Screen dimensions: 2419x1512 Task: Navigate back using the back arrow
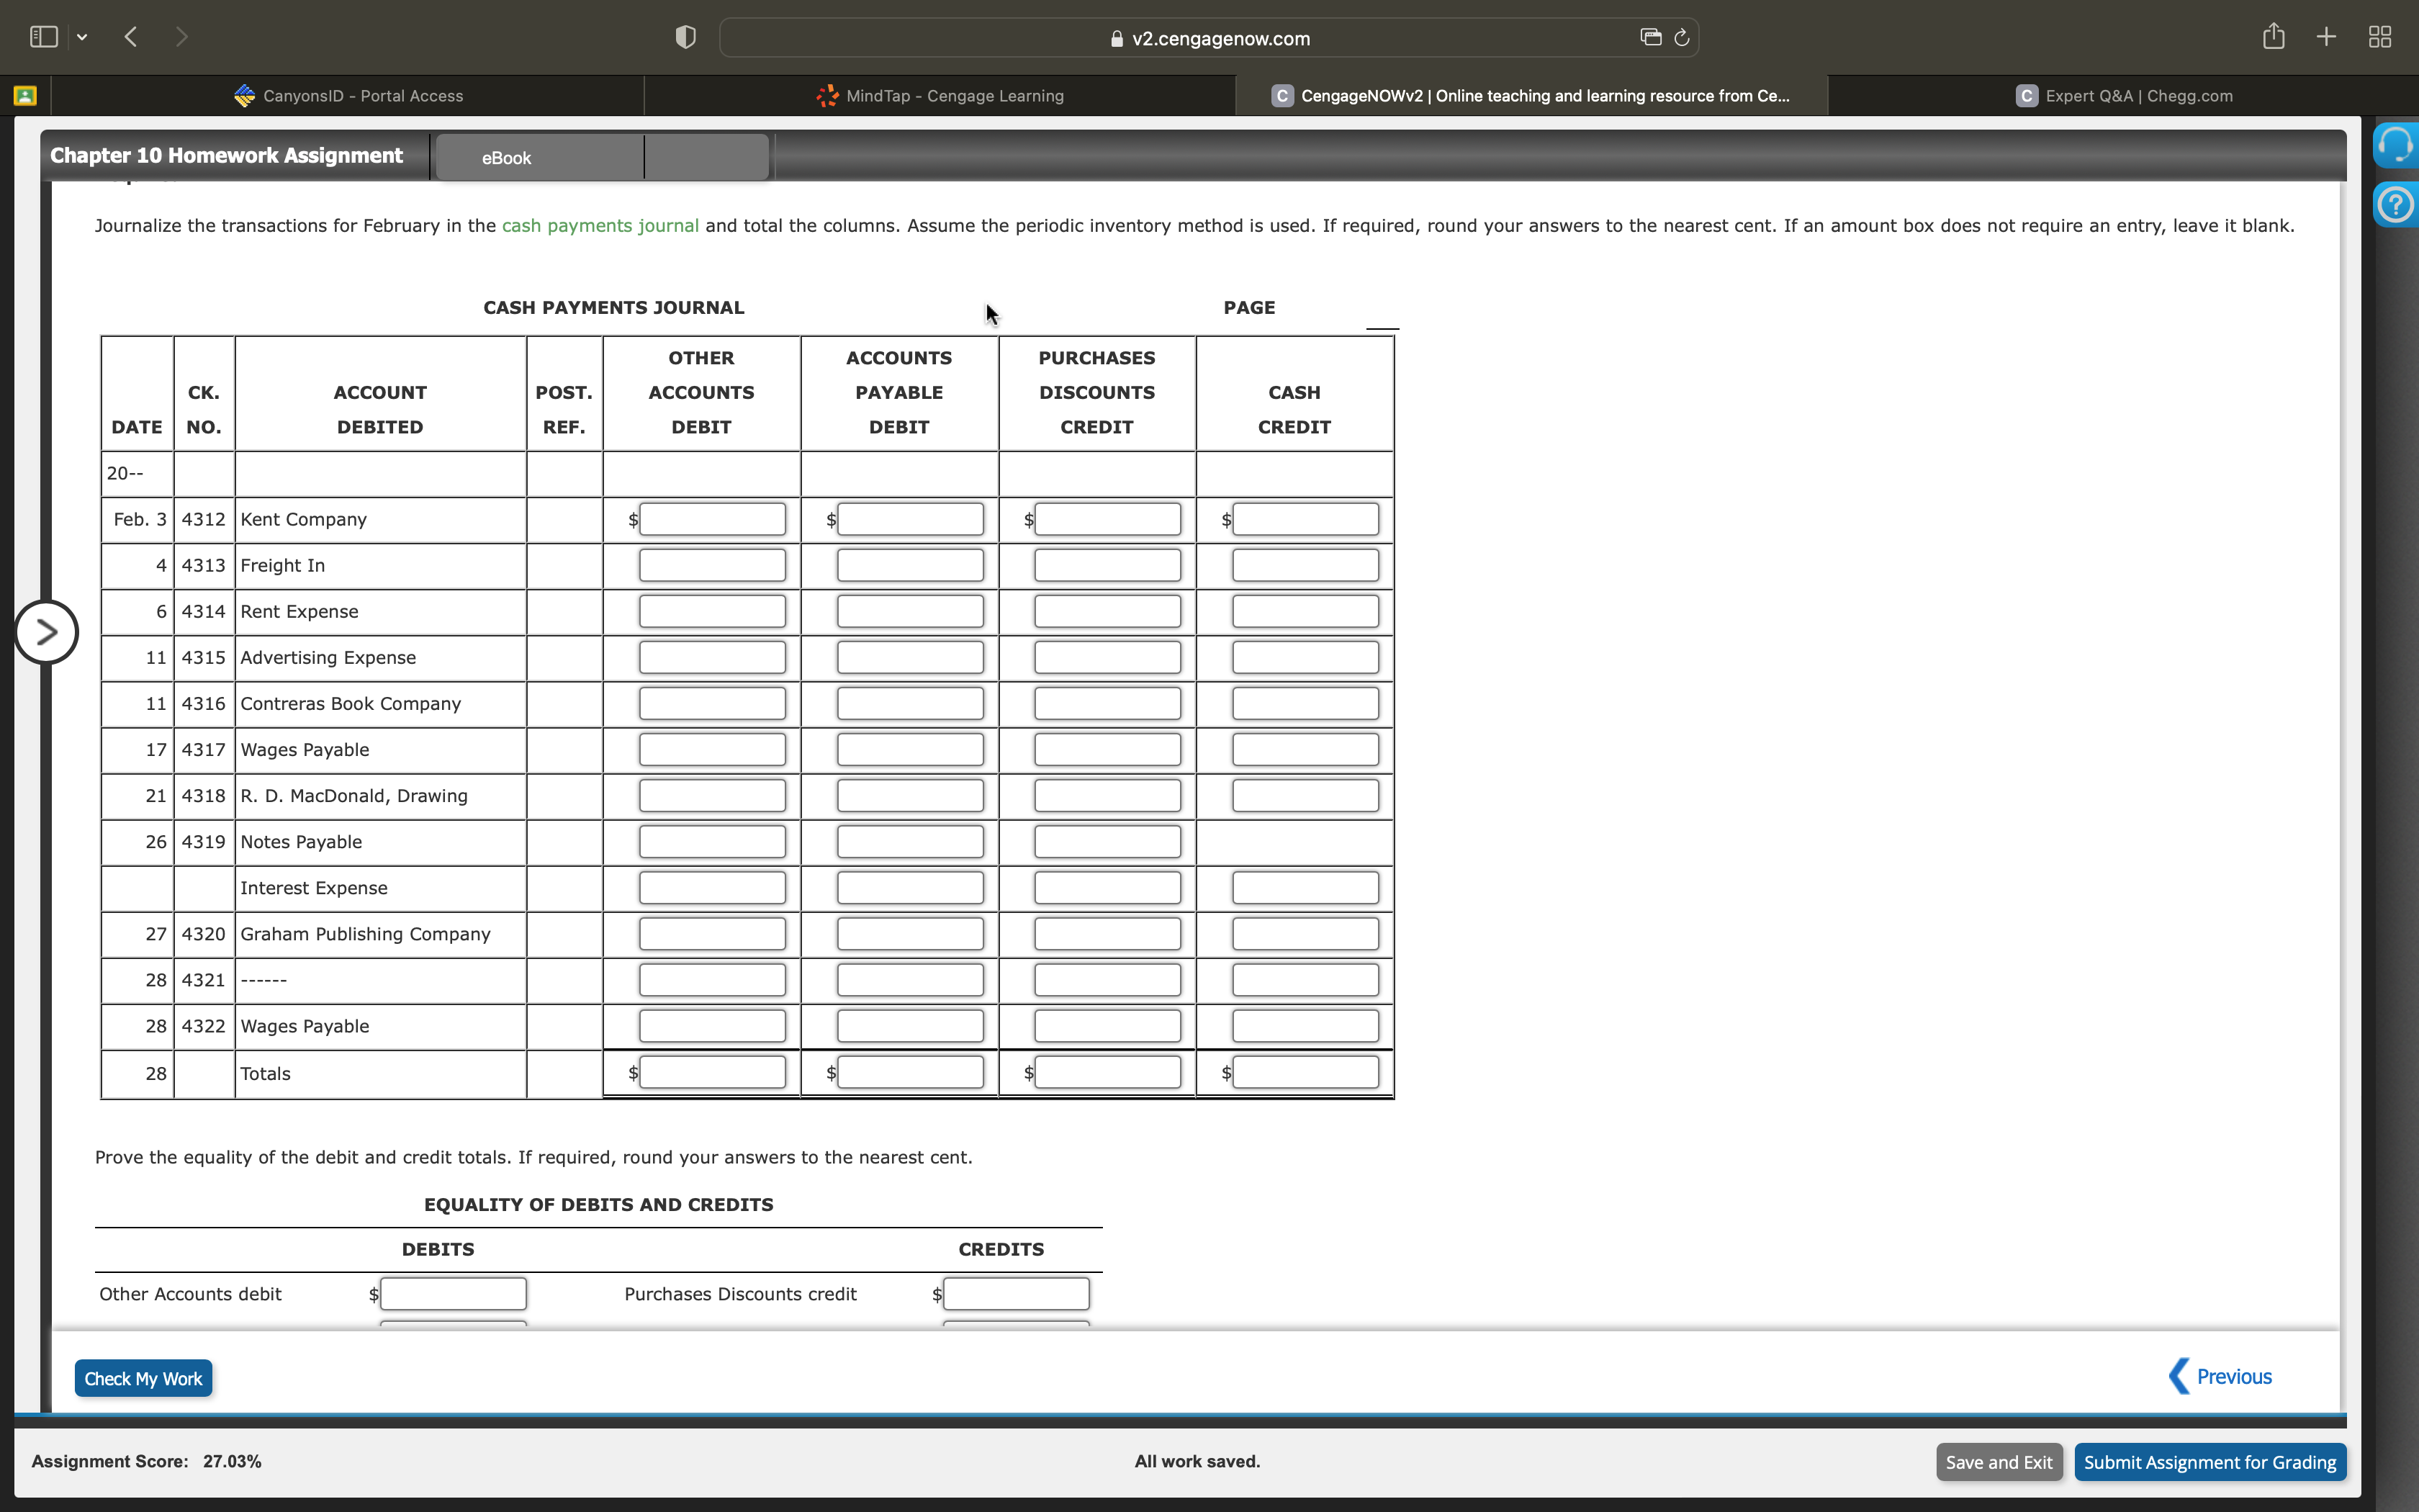tap(130, 37)
